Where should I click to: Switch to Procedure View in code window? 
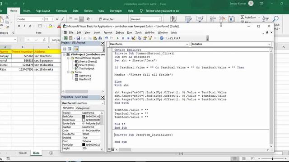point(109,149)
